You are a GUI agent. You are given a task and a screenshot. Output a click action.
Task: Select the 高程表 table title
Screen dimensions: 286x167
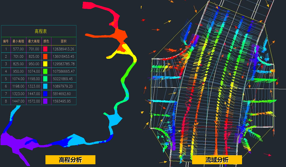tap(40, 31)
